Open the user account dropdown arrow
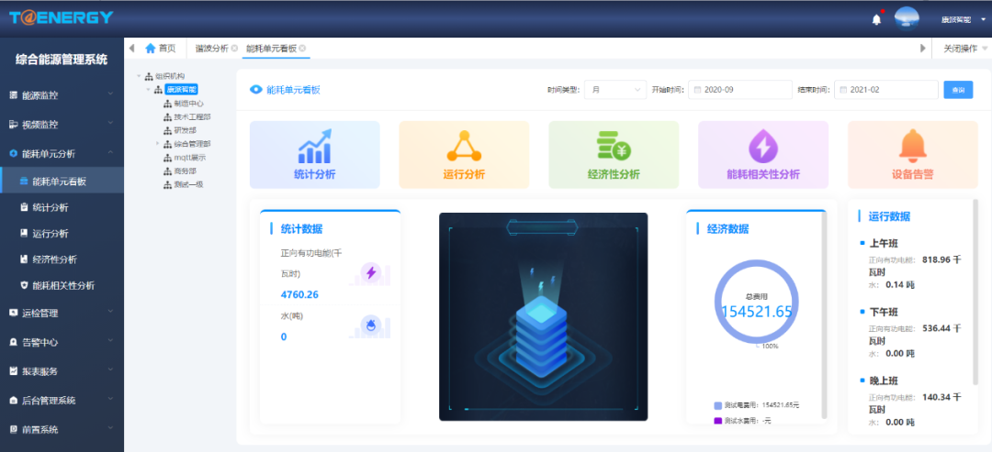Viewport: 992px width, 452px height. click(983, 19)
